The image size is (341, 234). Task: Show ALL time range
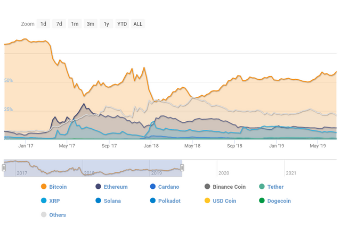tap(138, 24)
